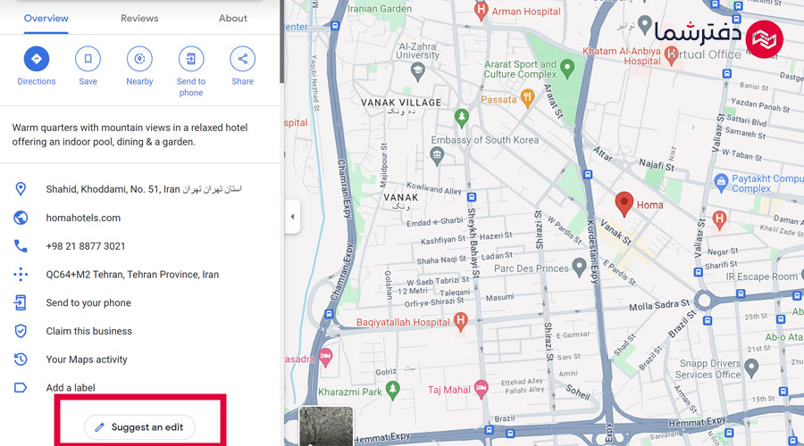Click the plus code dots icon
Screen dimensions: 804x446
pos(21,275)
